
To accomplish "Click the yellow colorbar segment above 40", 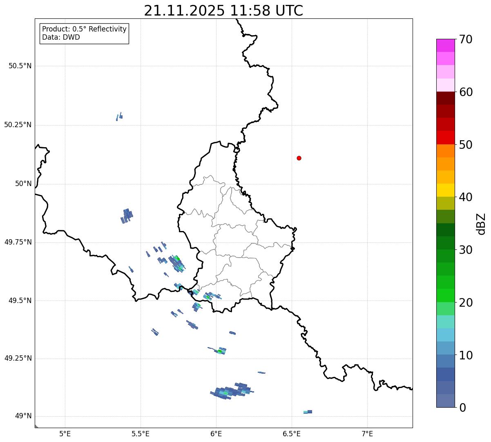I will click(445, 191).
